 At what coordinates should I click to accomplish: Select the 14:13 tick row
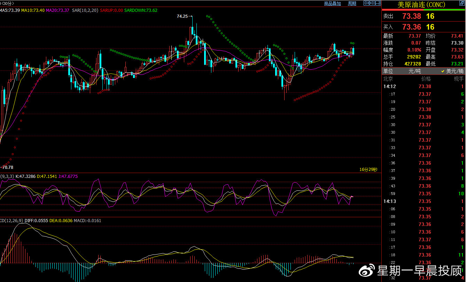pyautogui.click(x=424, y=201)
